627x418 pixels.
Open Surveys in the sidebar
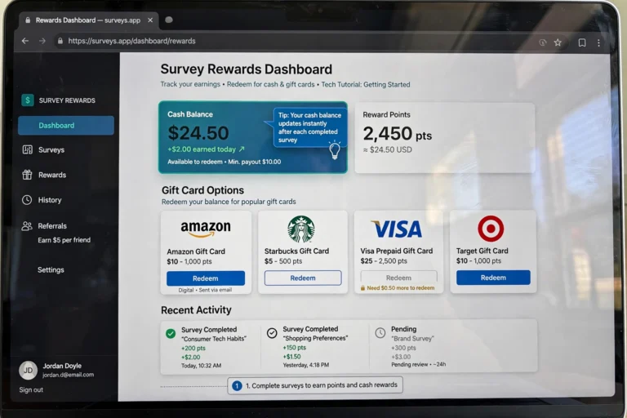51,150
